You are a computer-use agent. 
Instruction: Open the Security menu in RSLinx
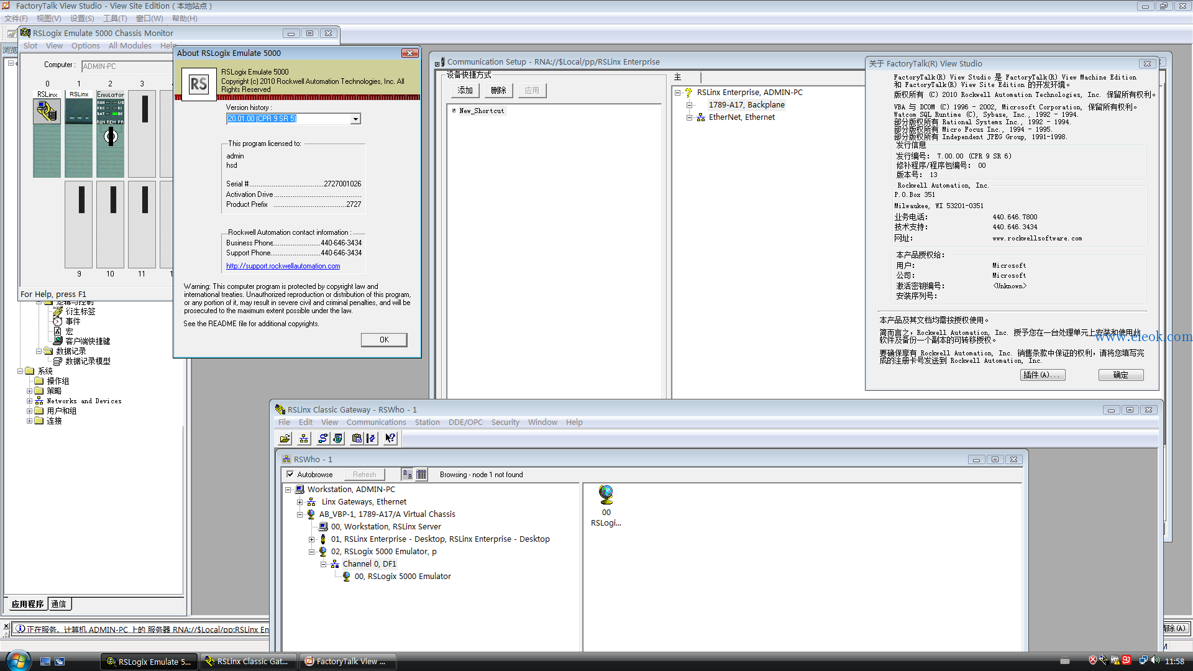pyautogui.click(x=505, y=422)
